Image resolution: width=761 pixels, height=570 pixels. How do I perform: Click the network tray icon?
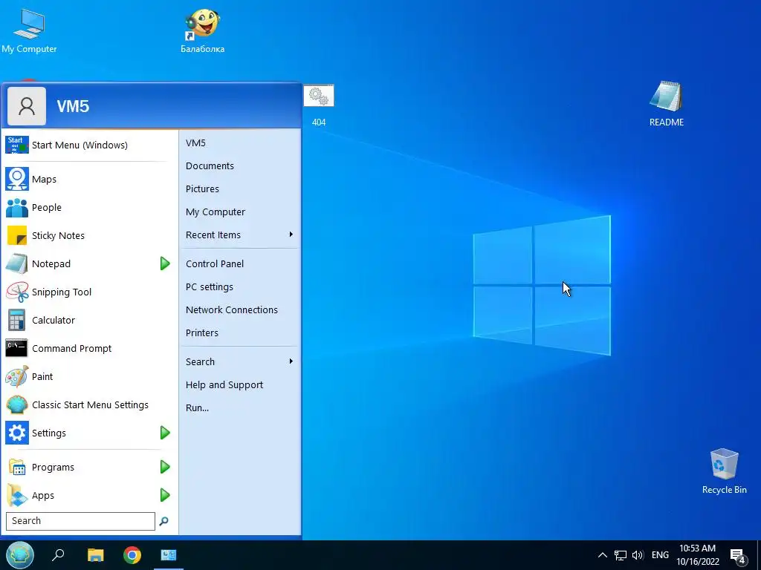click(x=621, y=555)
